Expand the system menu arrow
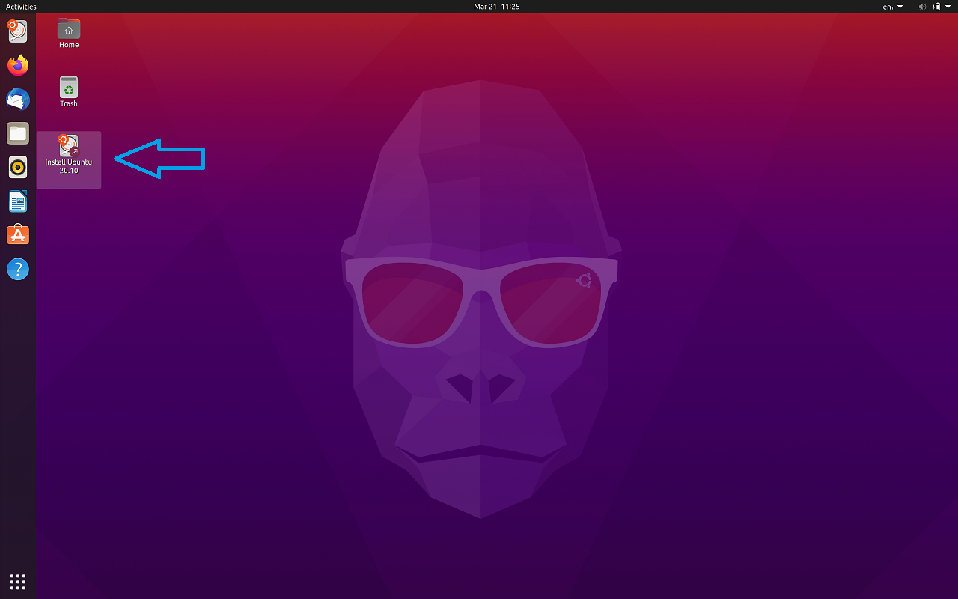 pyautogui.click(x=948, y=7)
